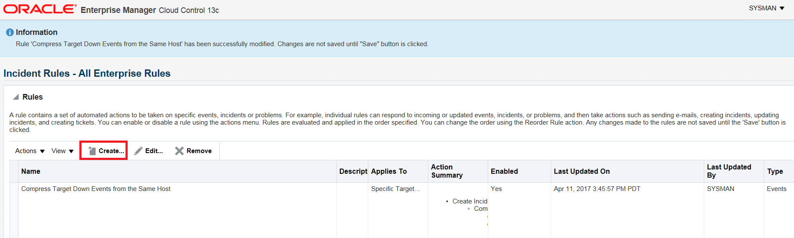Sort by the Name column header
This screenshot has height=238, width=794.
[x=31, y=172]
